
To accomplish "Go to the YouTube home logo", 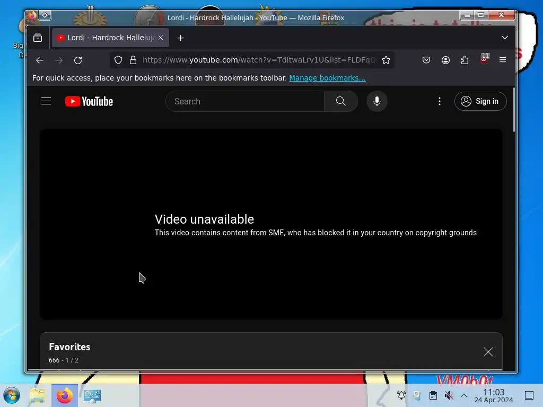I will pyautogui.click(x=89, y=101).
